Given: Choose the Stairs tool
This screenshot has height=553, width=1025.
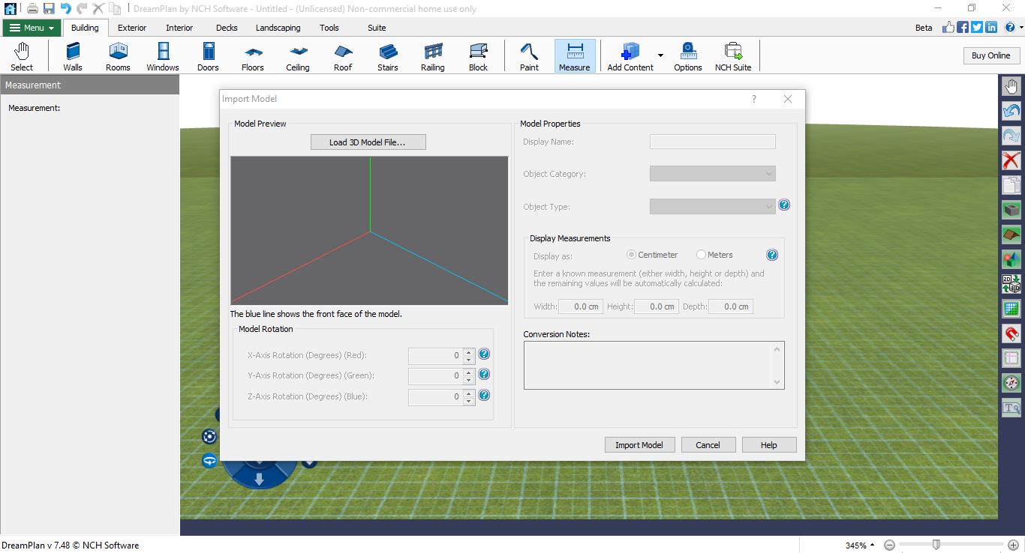Looking at the screenshot, I should coord(388,57).
